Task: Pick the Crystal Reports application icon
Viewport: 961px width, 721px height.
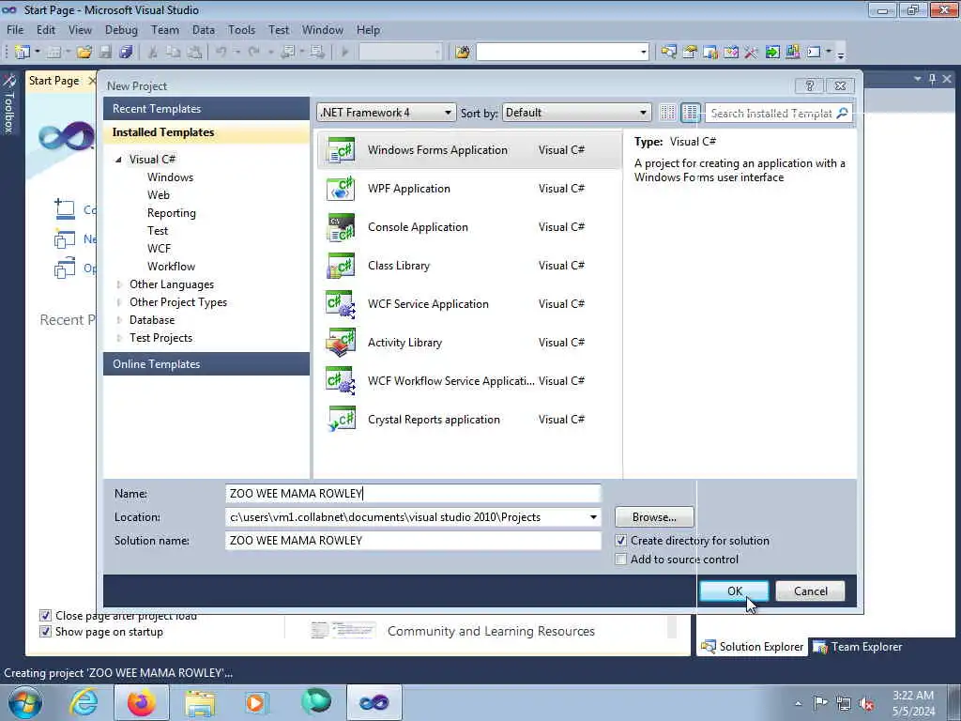Action: (x=340, y=420)
